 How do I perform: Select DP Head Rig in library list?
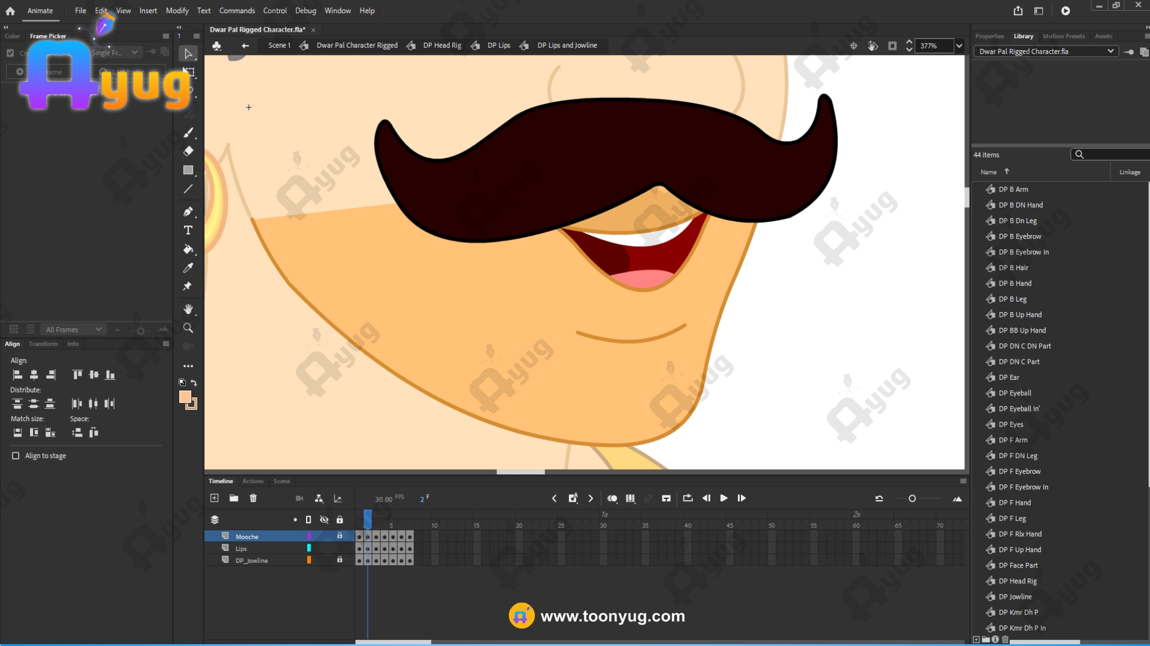point(1017,581)
